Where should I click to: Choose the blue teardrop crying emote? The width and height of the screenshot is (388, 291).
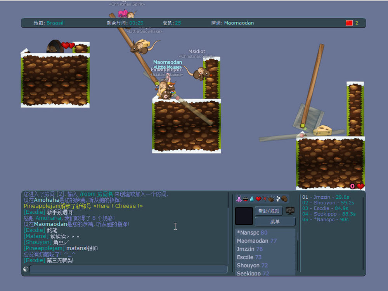tap(252, 199)
